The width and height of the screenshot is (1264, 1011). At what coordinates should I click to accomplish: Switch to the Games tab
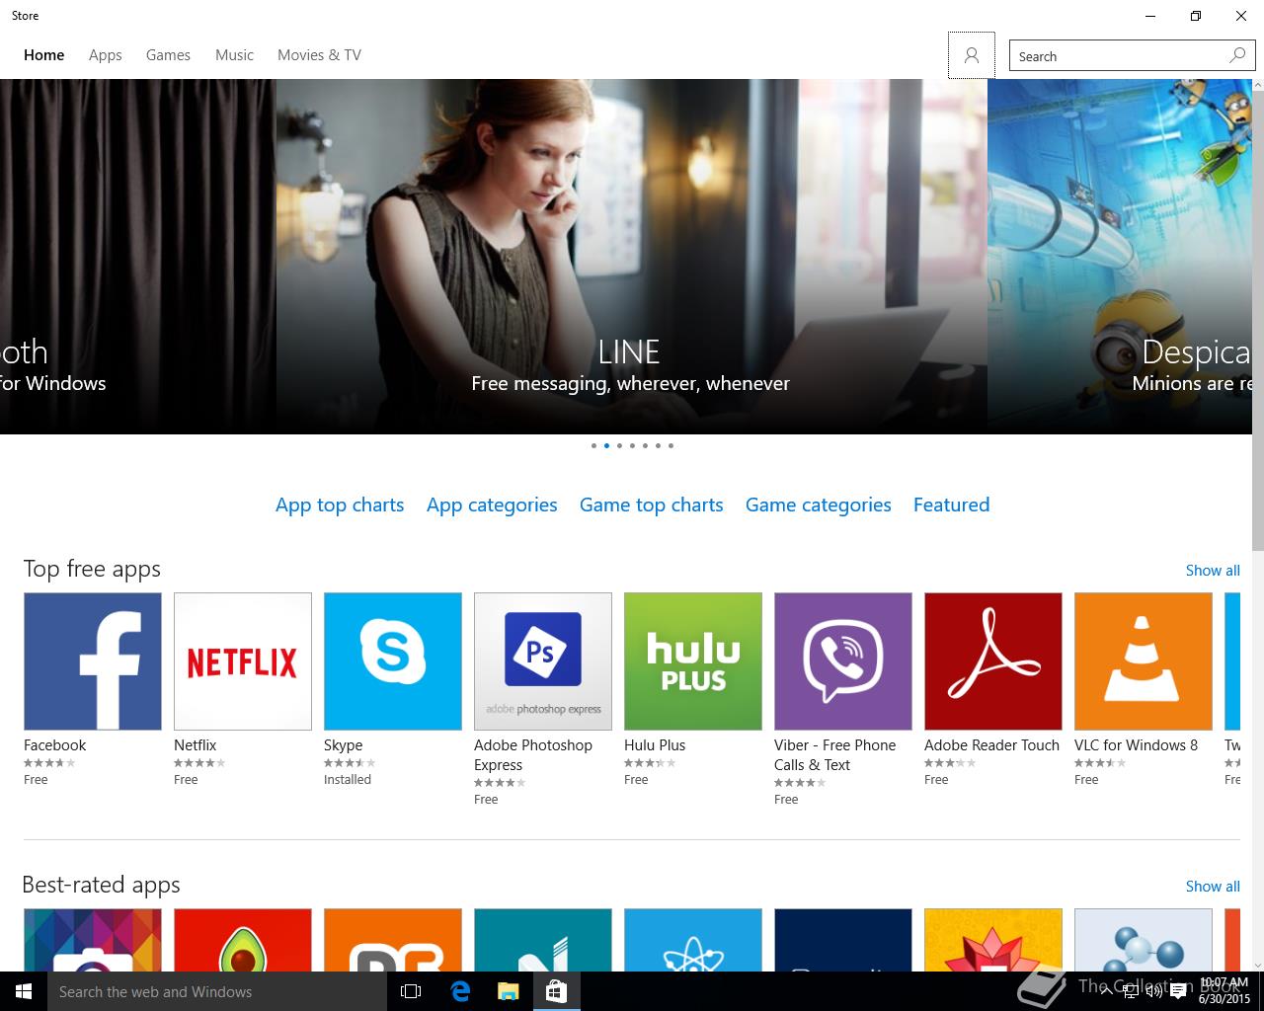pos(168,55)
